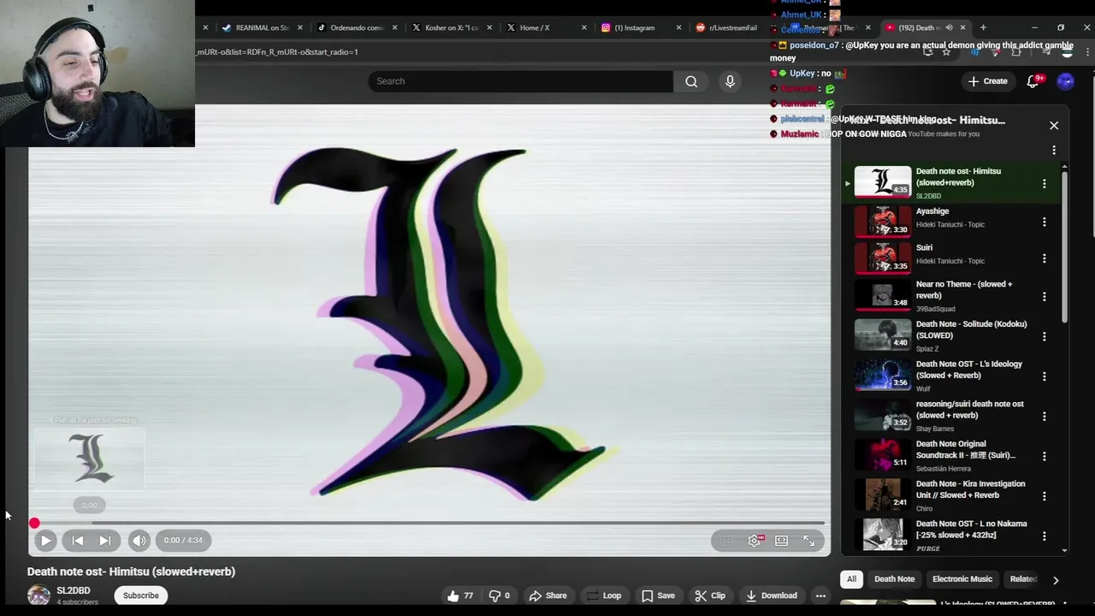
Task: Play Near no Theme slowed reverb
Action: (951, 295)
